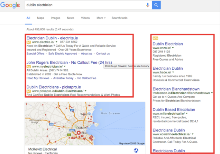
Task: Switch to the News tab
Action: point(70,18)
